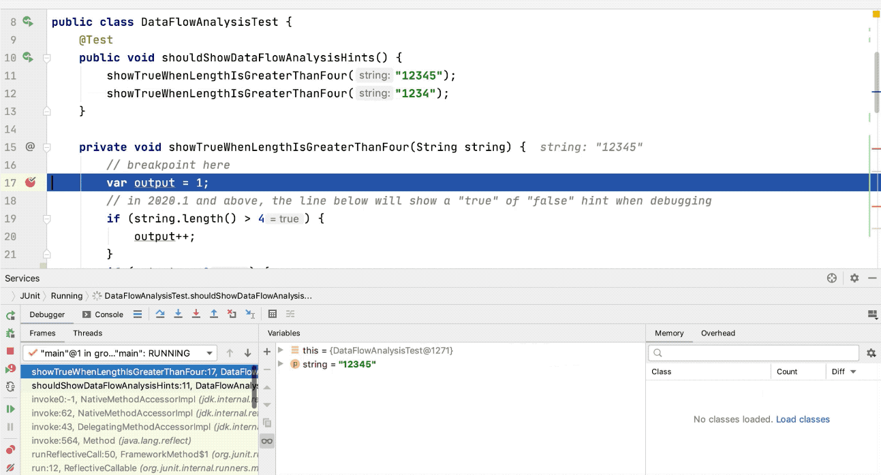Screen dimensions: 881x475
Task: Click Run to Cursor icon
Action: click(x=250, y=314)
